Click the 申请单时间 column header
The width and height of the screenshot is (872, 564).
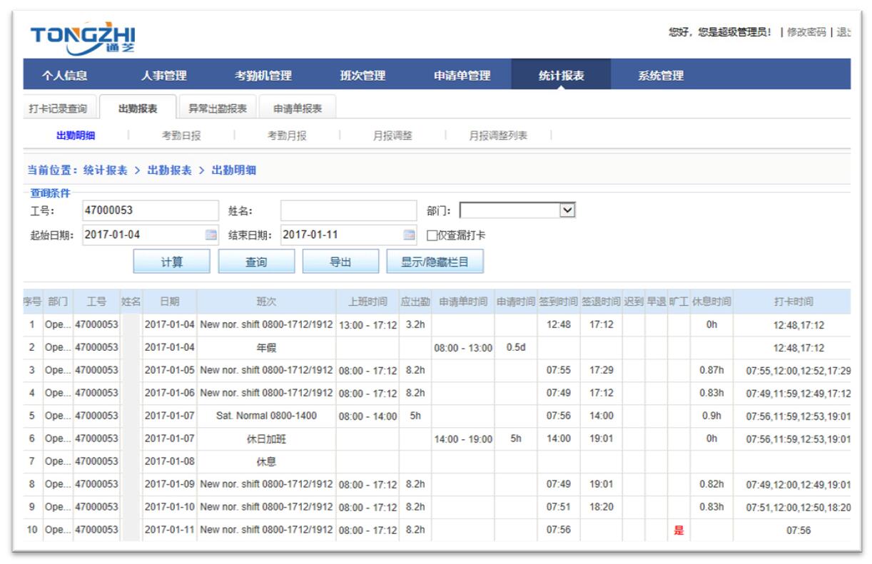pyautogui.click(x=463, y=302)
